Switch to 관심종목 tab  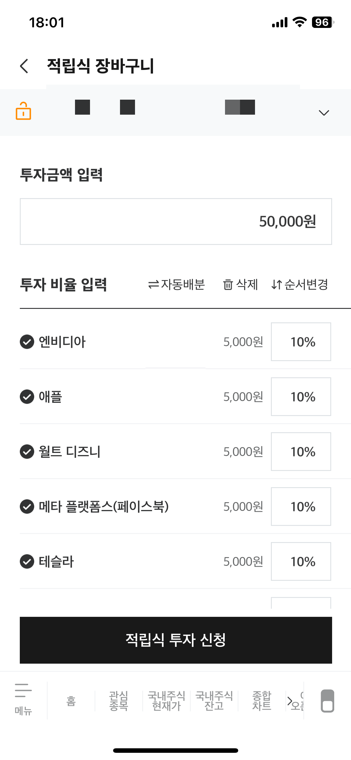(x=119, y=701)
